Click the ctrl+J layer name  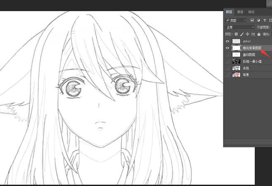[x=246, y=41]
